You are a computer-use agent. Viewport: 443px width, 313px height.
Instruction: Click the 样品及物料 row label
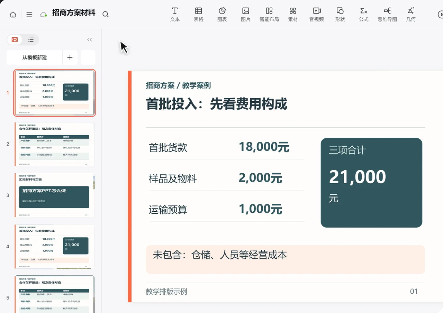tap(173, 179)
